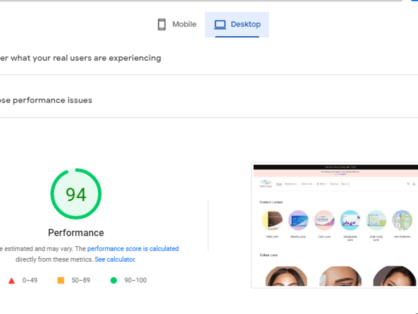Click the "Colour Lens" heading in site screenshot
The width and height of the screenshot is (418, 314).
[x=268, y=255]
